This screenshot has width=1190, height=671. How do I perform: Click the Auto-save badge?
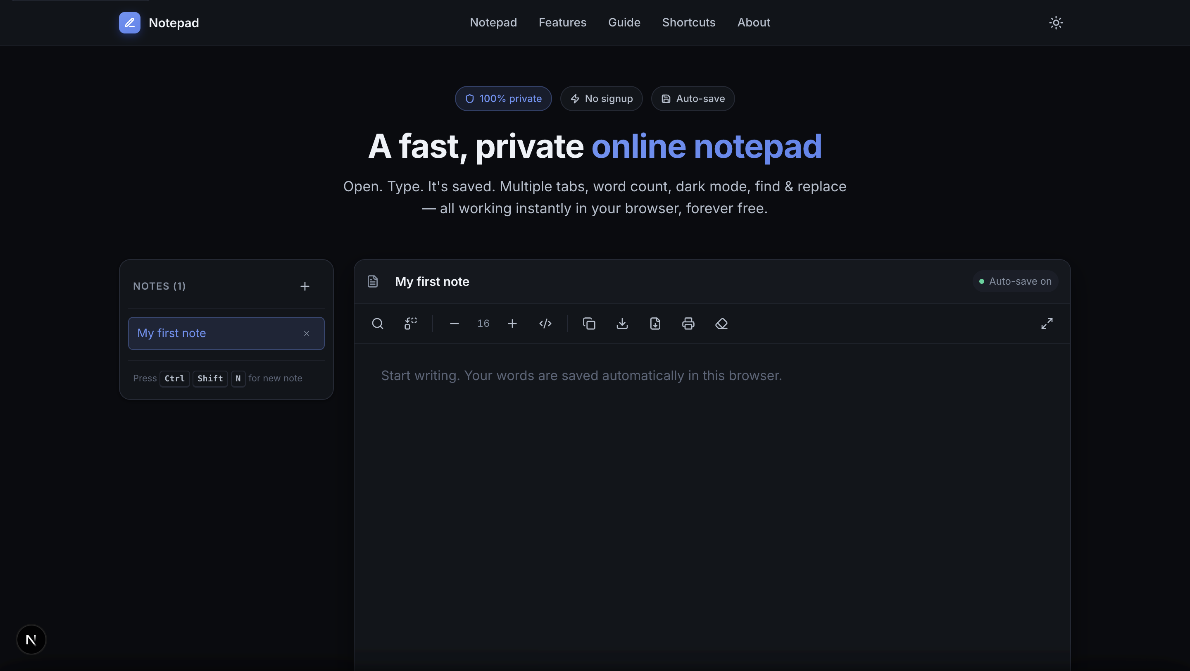click(x=693, y=98)
